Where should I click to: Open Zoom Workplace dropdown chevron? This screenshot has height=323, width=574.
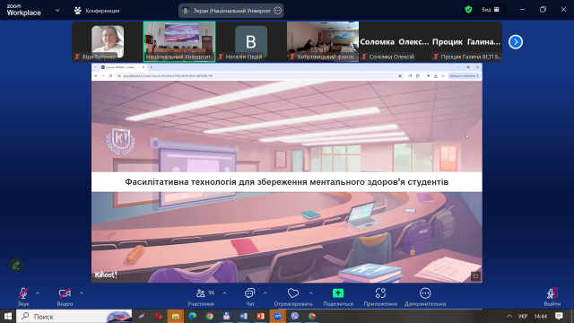(57, 10)
